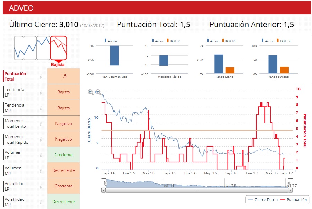Click the Volatilidad LP Creciente cell
The height and width of the screenshot is (209, 312).
click(63, 186)
